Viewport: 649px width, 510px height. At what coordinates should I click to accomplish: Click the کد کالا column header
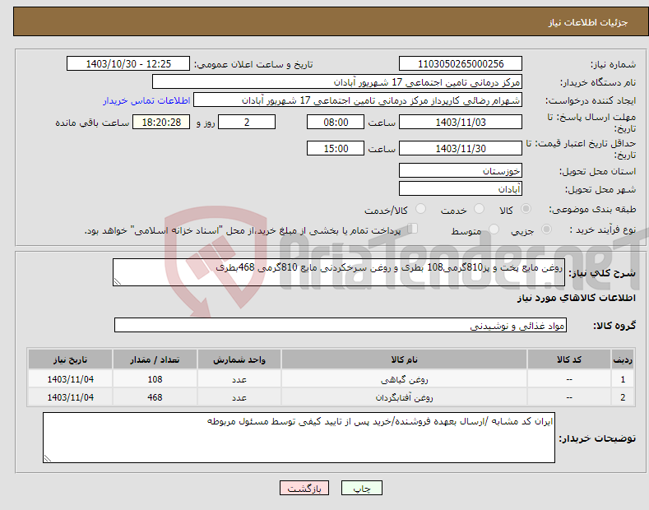coord(569,359)
